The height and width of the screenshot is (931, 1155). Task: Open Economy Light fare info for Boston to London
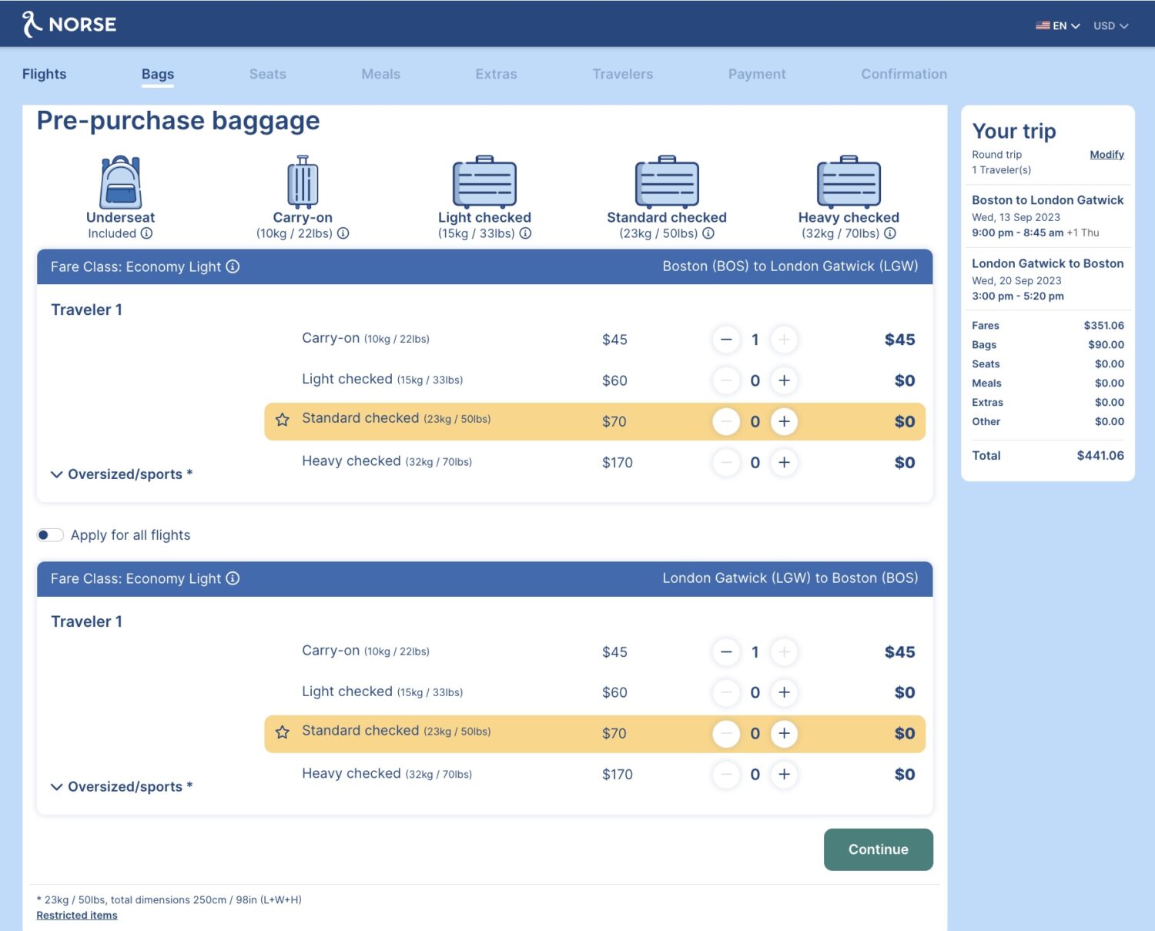(x=233, y=266)
